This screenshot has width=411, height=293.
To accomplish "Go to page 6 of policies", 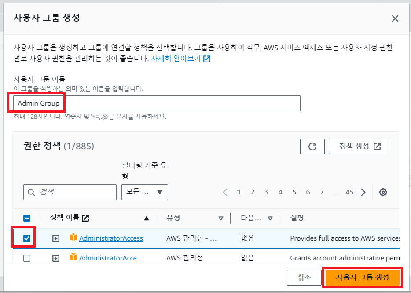I will click(x=308, y=192).
